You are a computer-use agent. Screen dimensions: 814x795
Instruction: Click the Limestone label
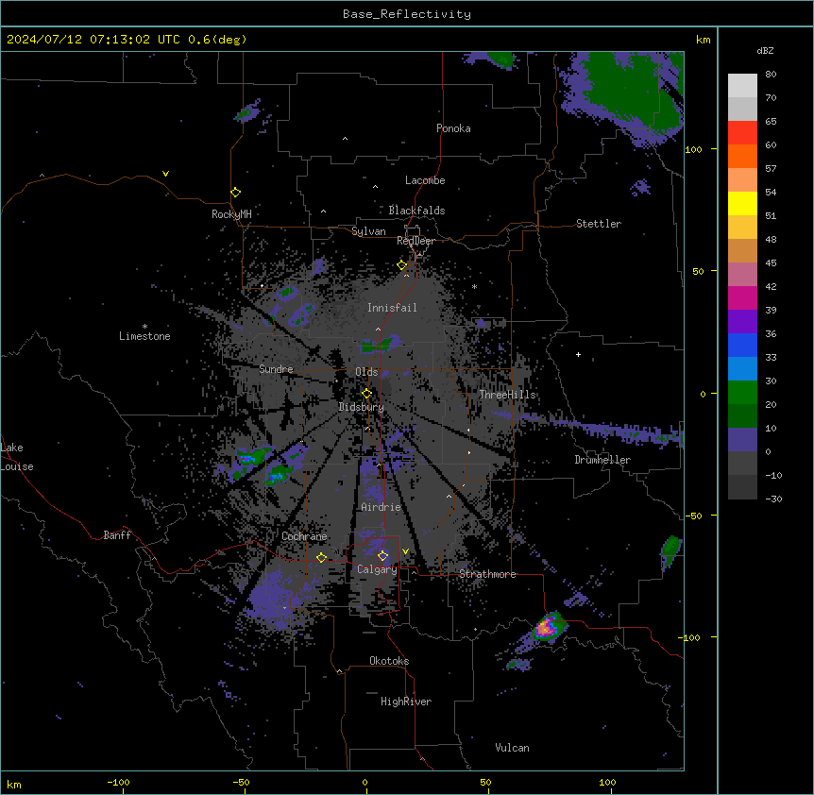(x=144, y=336)
